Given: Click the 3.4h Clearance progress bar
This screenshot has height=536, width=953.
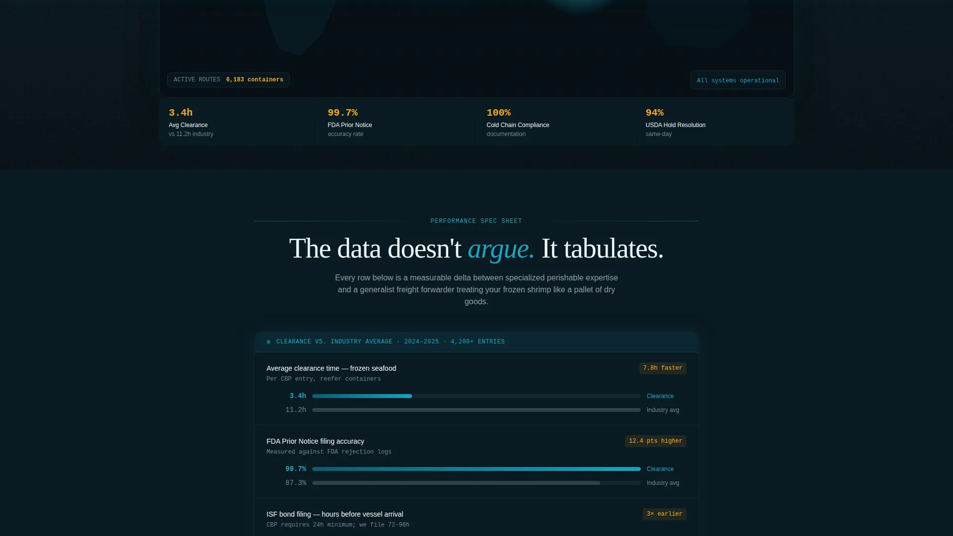Looking at the screenshot, I should [476, 396].
